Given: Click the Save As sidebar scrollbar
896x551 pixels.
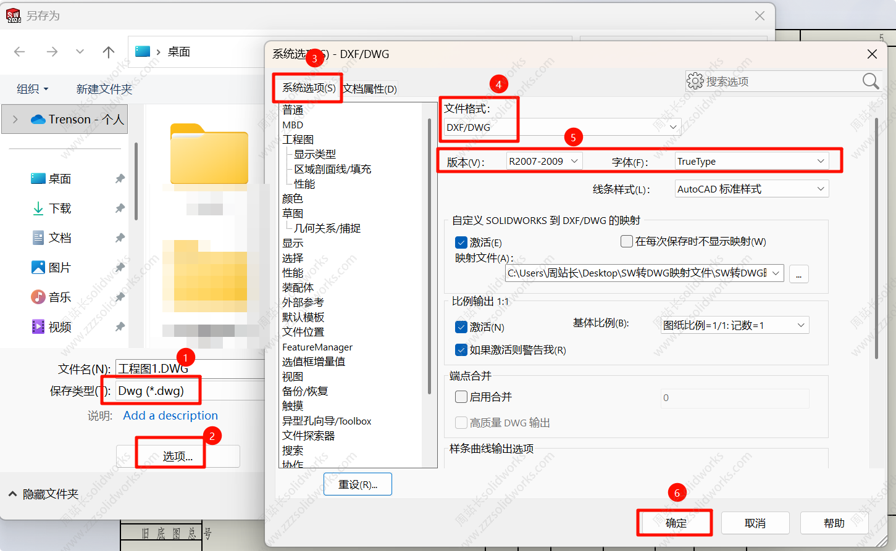Looking at the screenshot, I should point(136,181).
